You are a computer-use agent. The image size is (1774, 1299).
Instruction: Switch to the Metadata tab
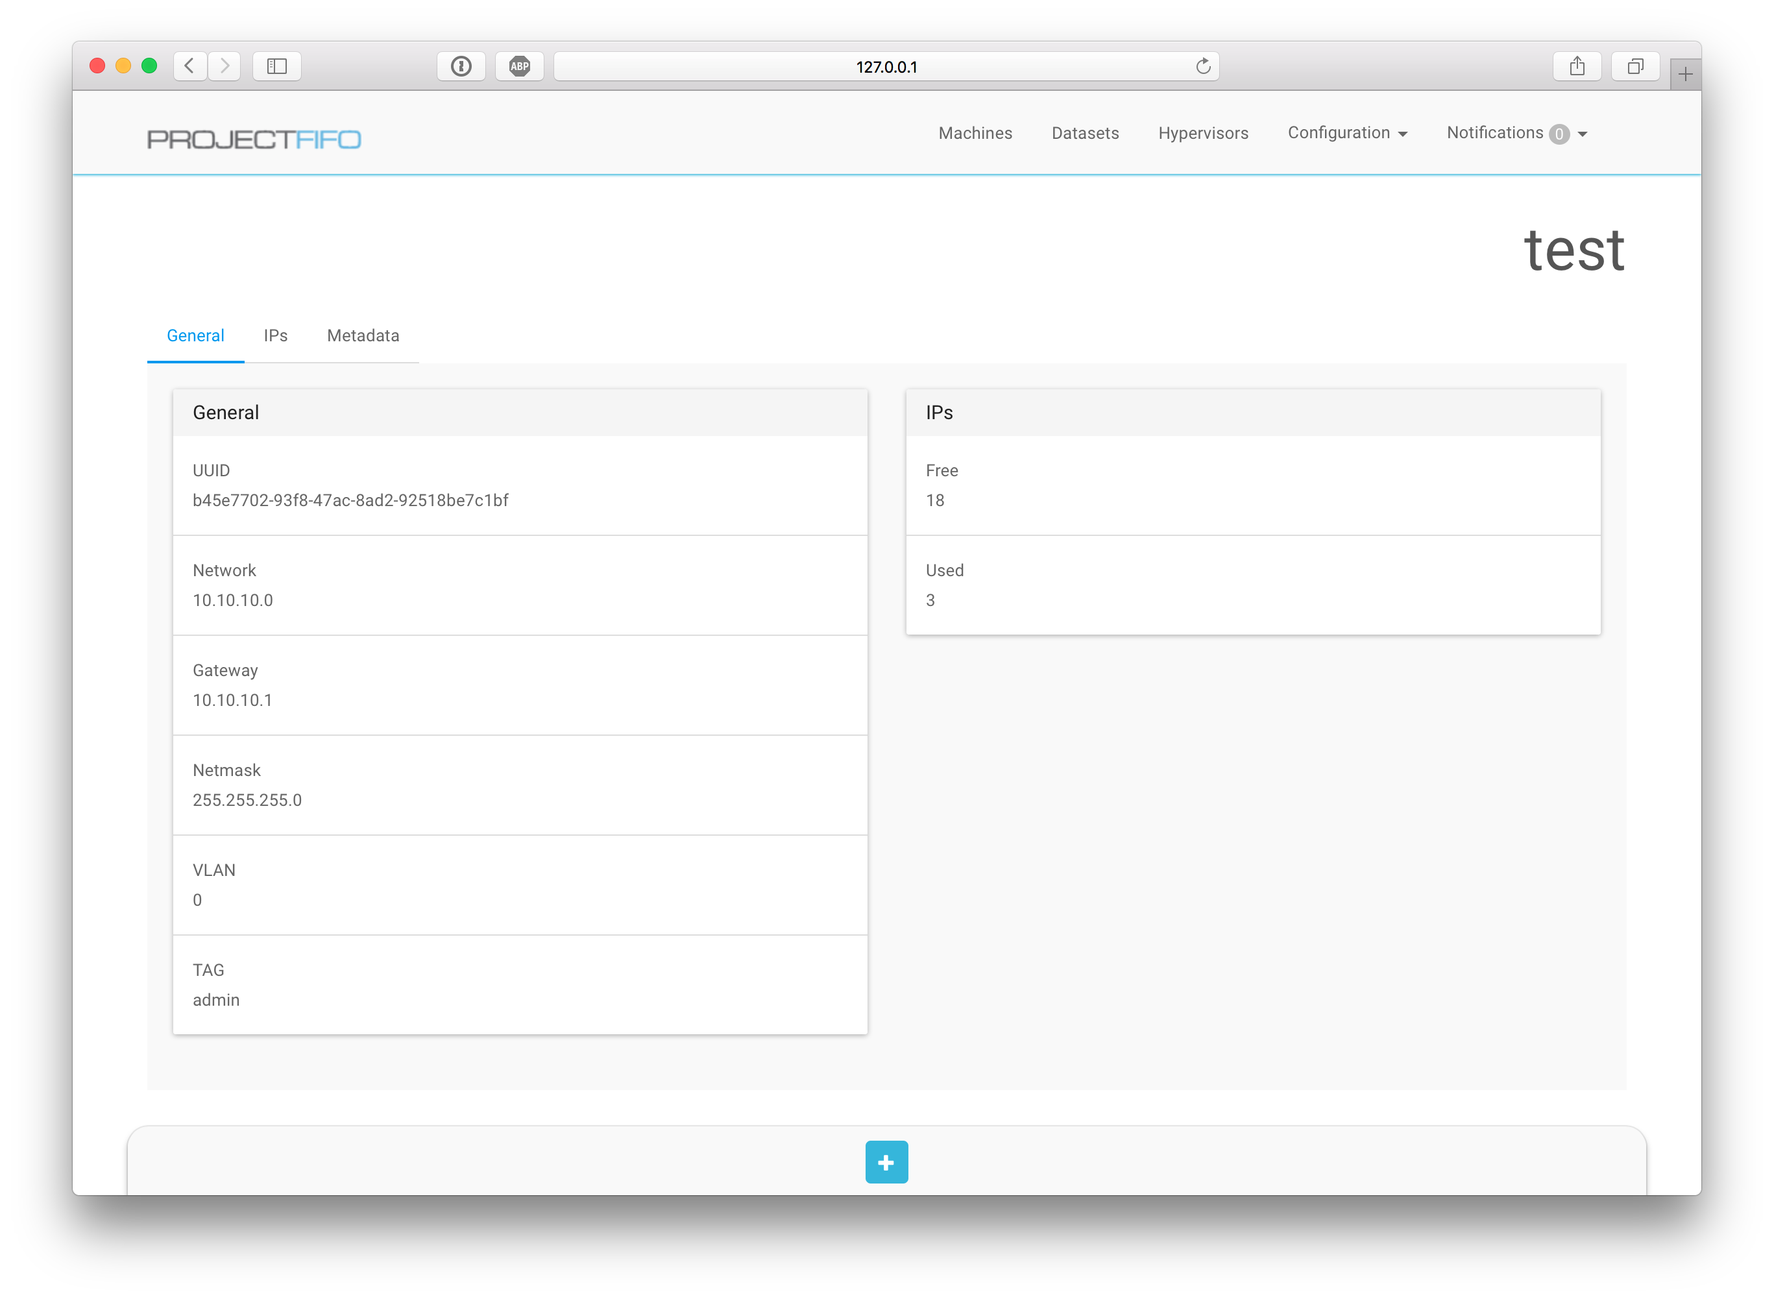(x=363, y=335)
